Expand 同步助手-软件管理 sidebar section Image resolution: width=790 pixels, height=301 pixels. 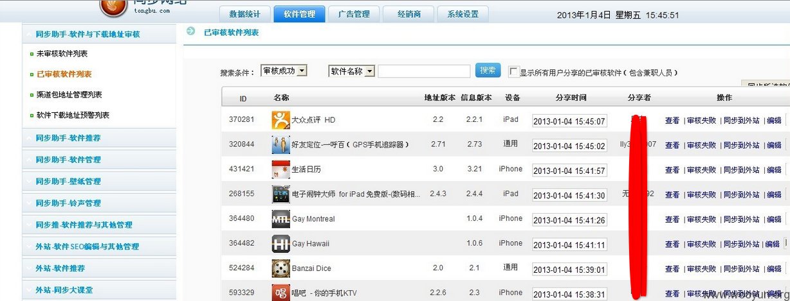coord(99,160)
